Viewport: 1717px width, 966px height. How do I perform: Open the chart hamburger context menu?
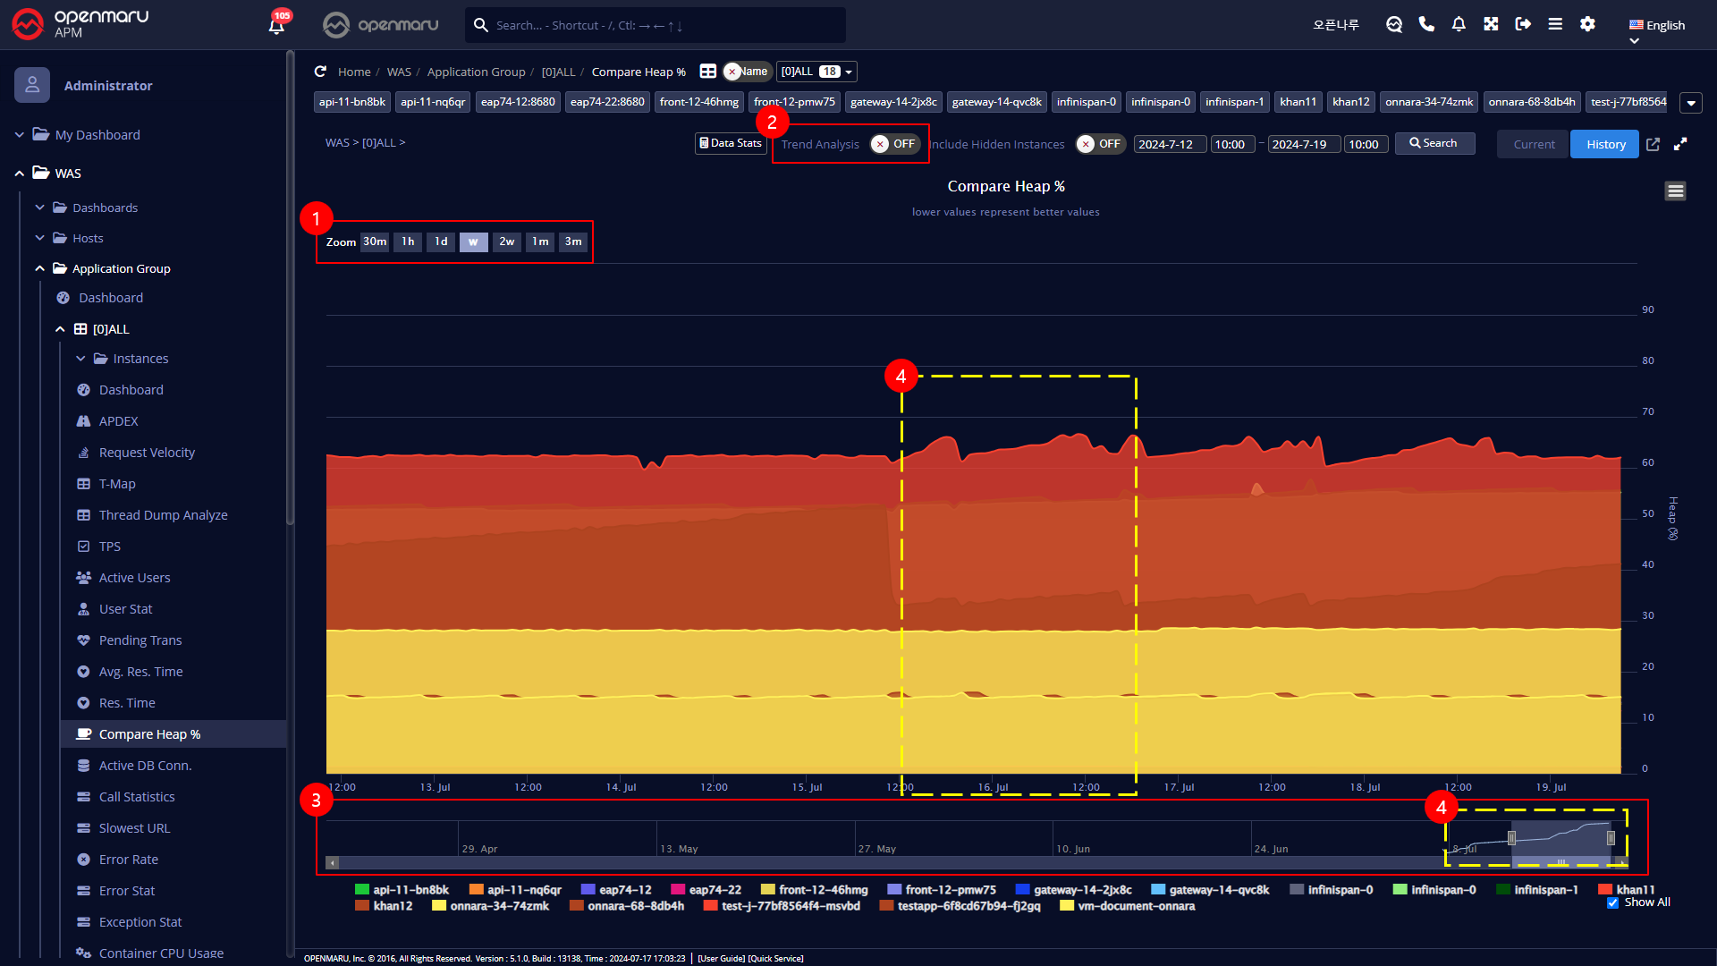click(x=1675, y=191)
